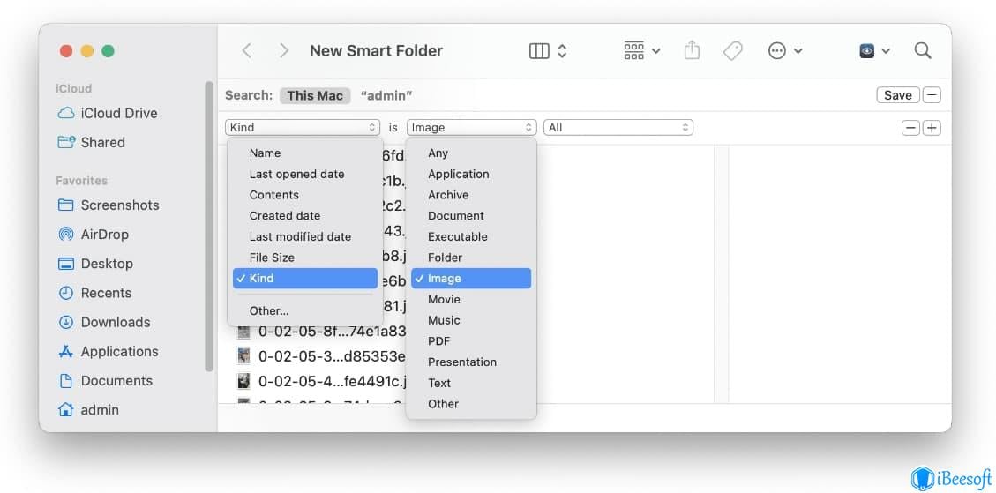This screenshot has height=493, width=996.
Task: Select the checked Image menu item
Action: 471,279
